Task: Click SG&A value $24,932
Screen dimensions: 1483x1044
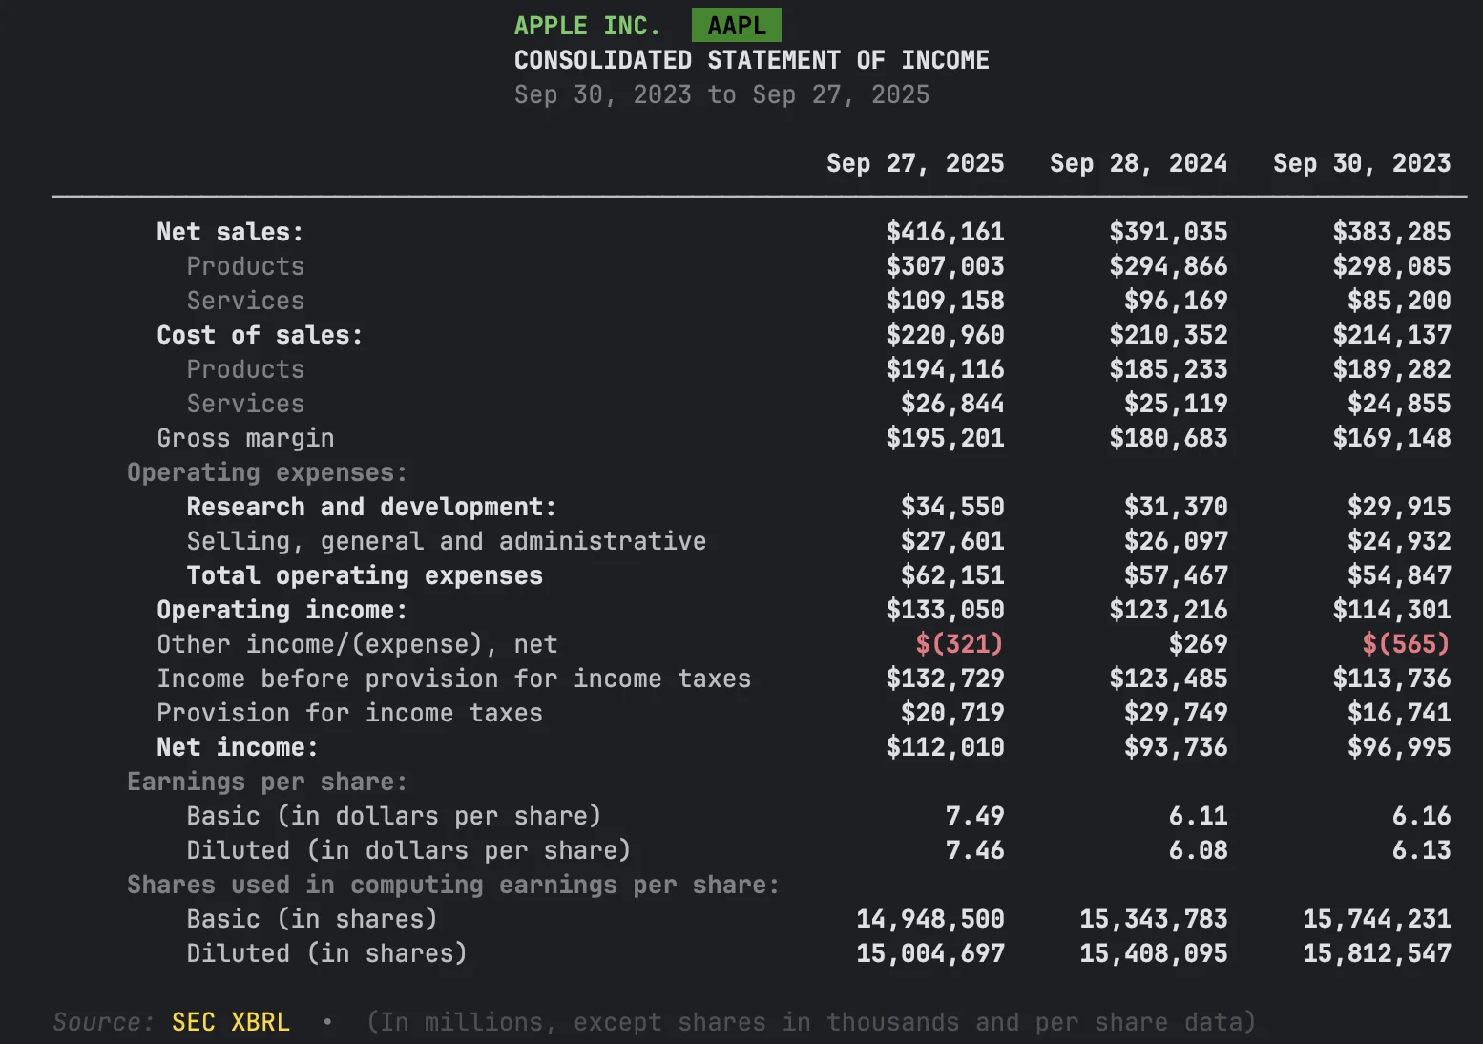Action: pos(1399,541)
